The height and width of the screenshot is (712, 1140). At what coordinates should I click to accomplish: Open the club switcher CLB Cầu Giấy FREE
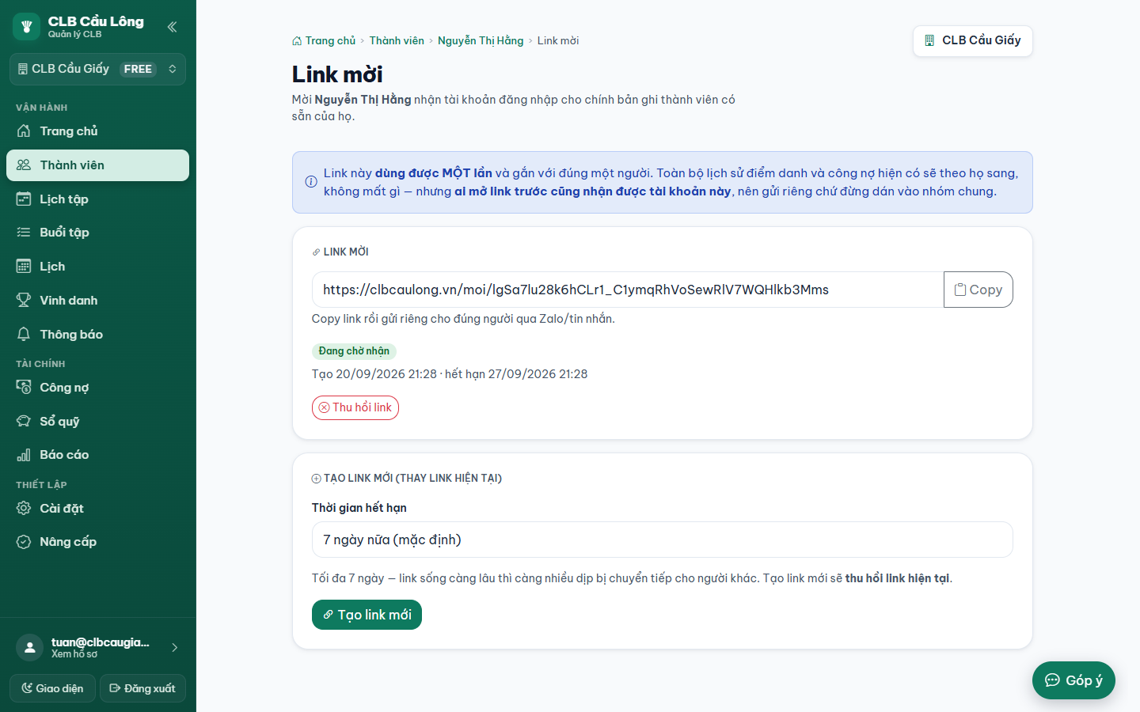97,69
